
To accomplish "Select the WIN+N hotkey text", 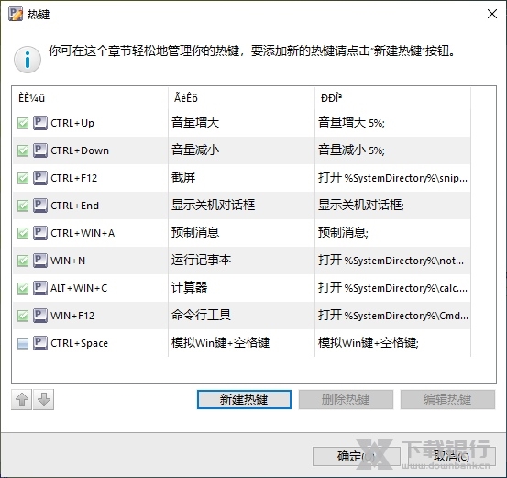I will (68, 261).
